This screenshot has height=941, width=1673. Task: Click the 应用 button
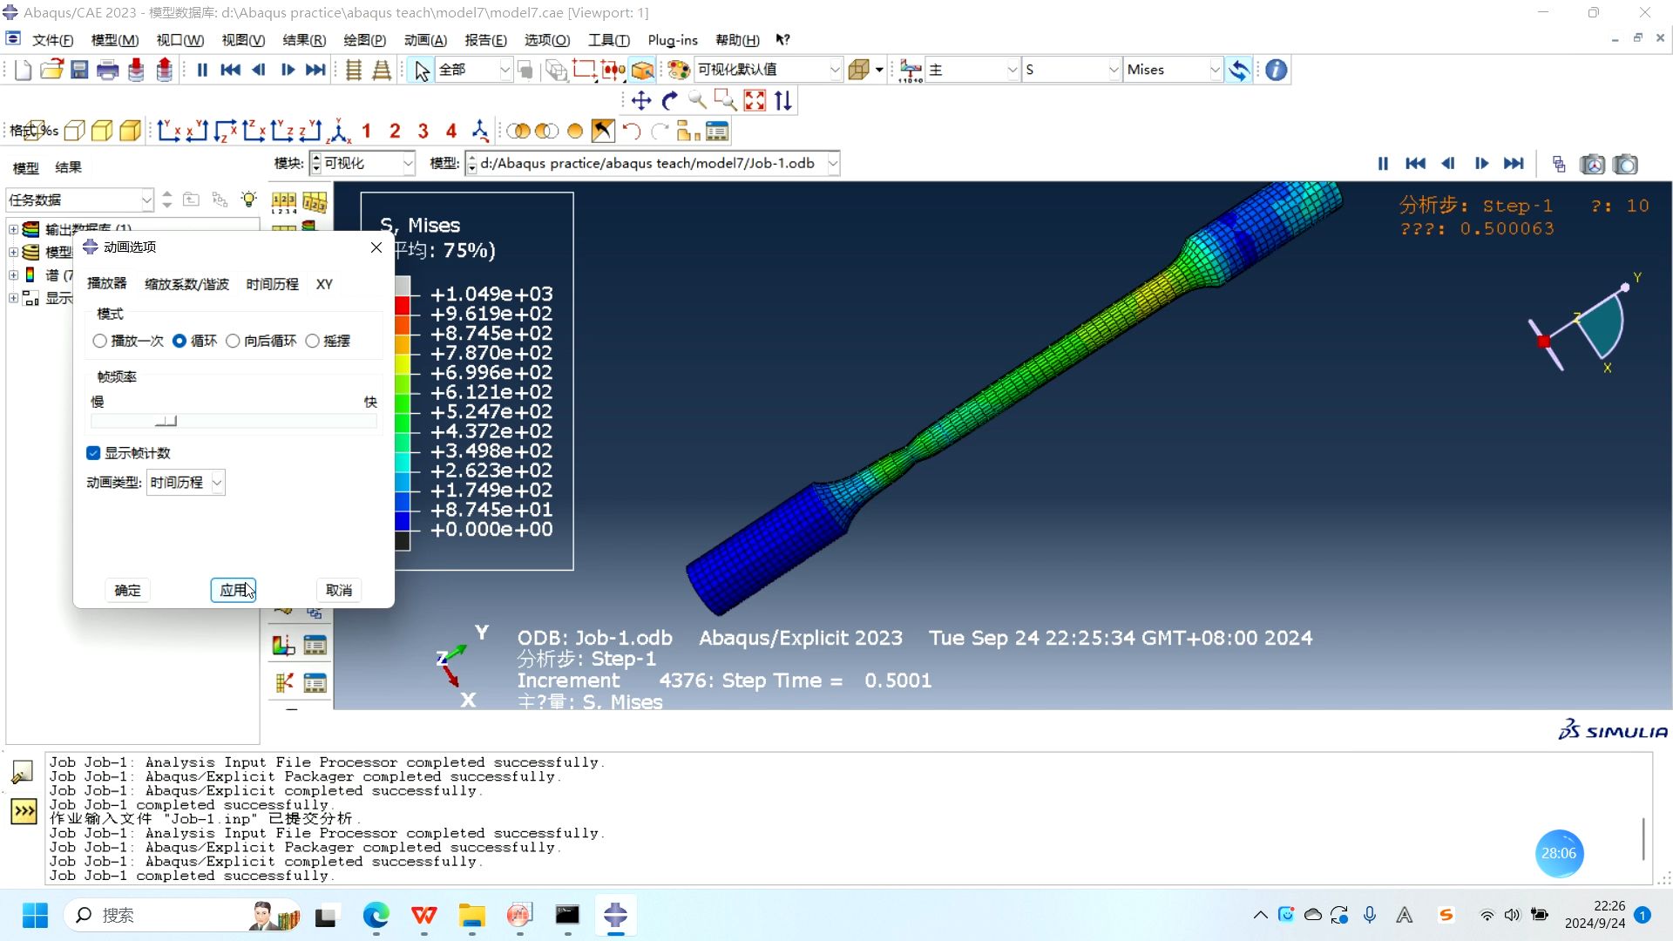point(233,590)
